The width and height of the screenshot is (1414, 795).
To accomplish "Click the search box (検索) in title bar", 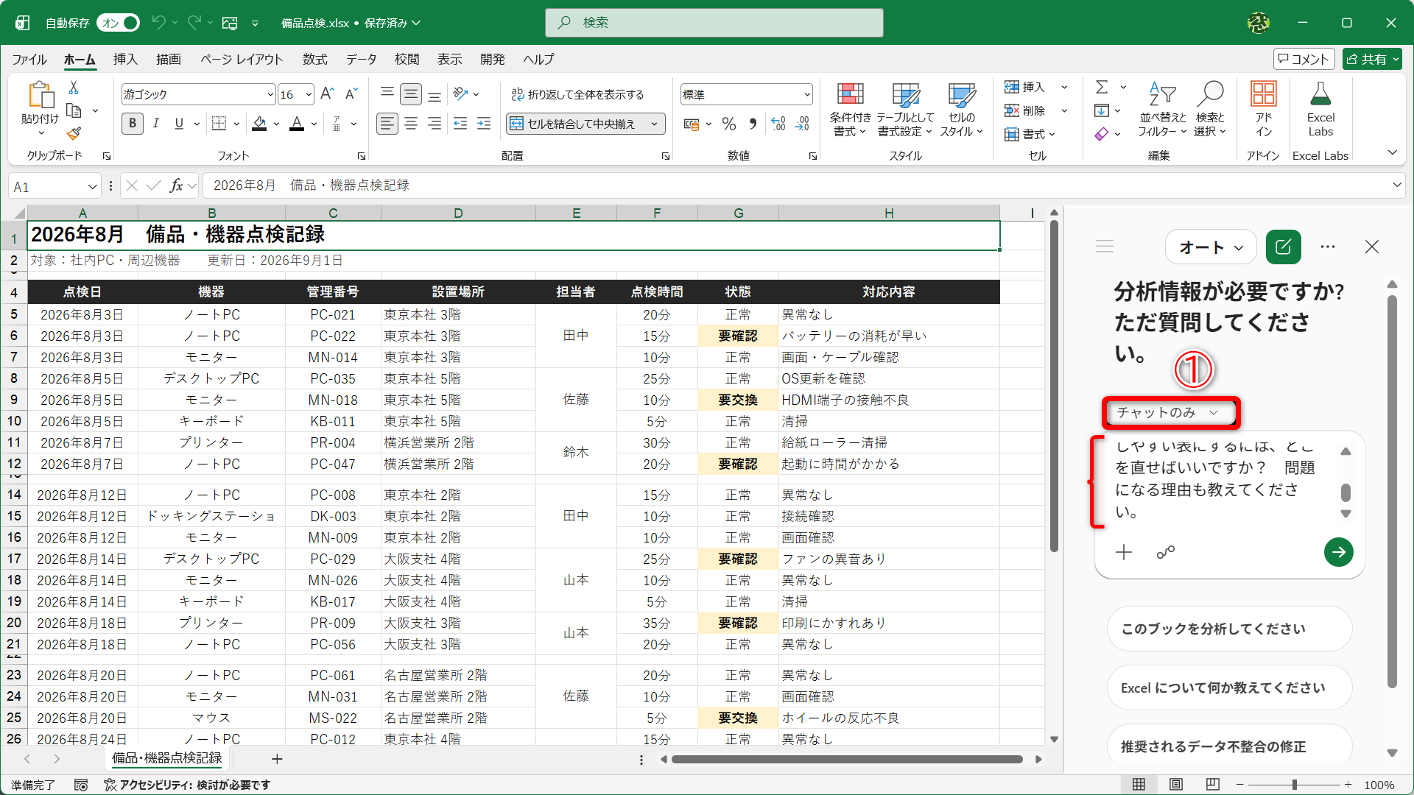I will click(714, 23).
